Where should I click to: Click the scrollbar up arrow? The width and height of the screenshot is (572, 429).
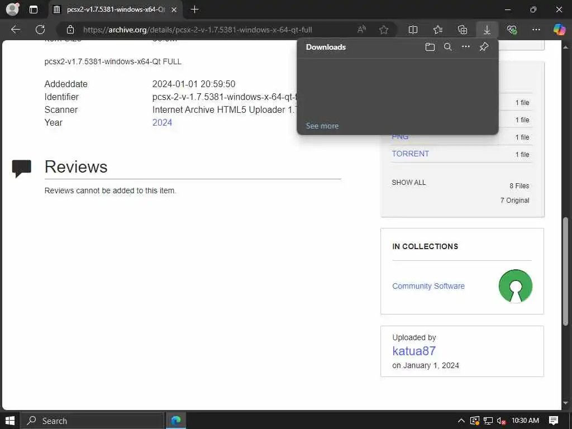[565, 47]
